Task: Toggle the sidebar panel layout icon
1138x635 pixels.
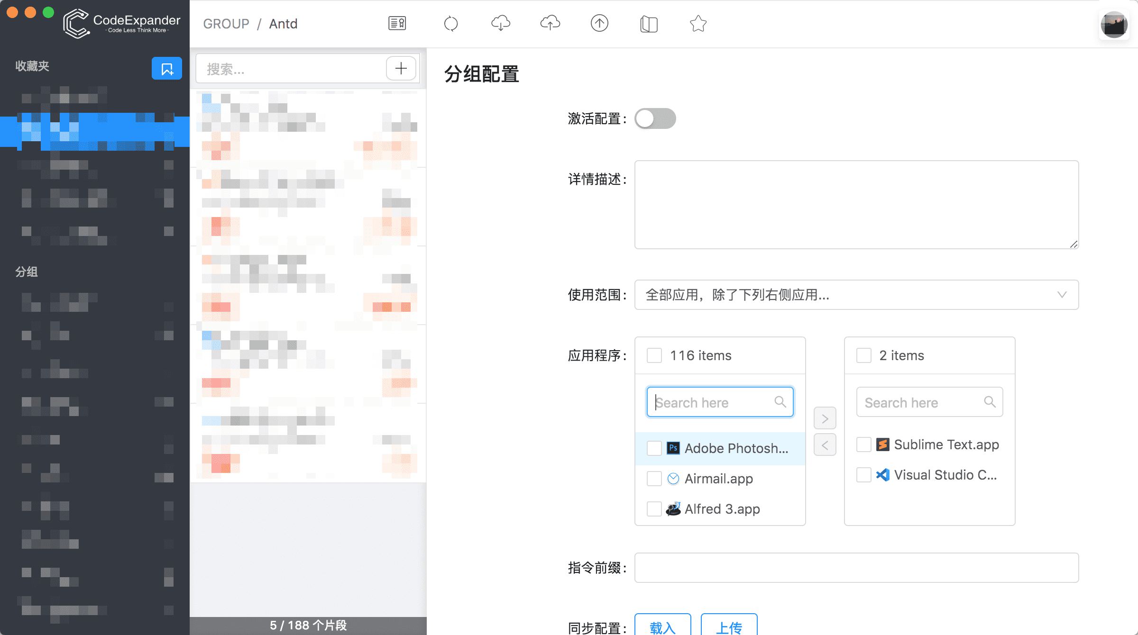Action: (649, 24)
